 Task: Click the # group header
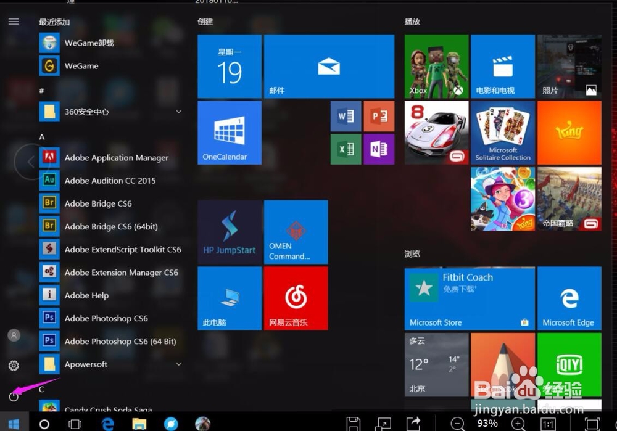41,91
